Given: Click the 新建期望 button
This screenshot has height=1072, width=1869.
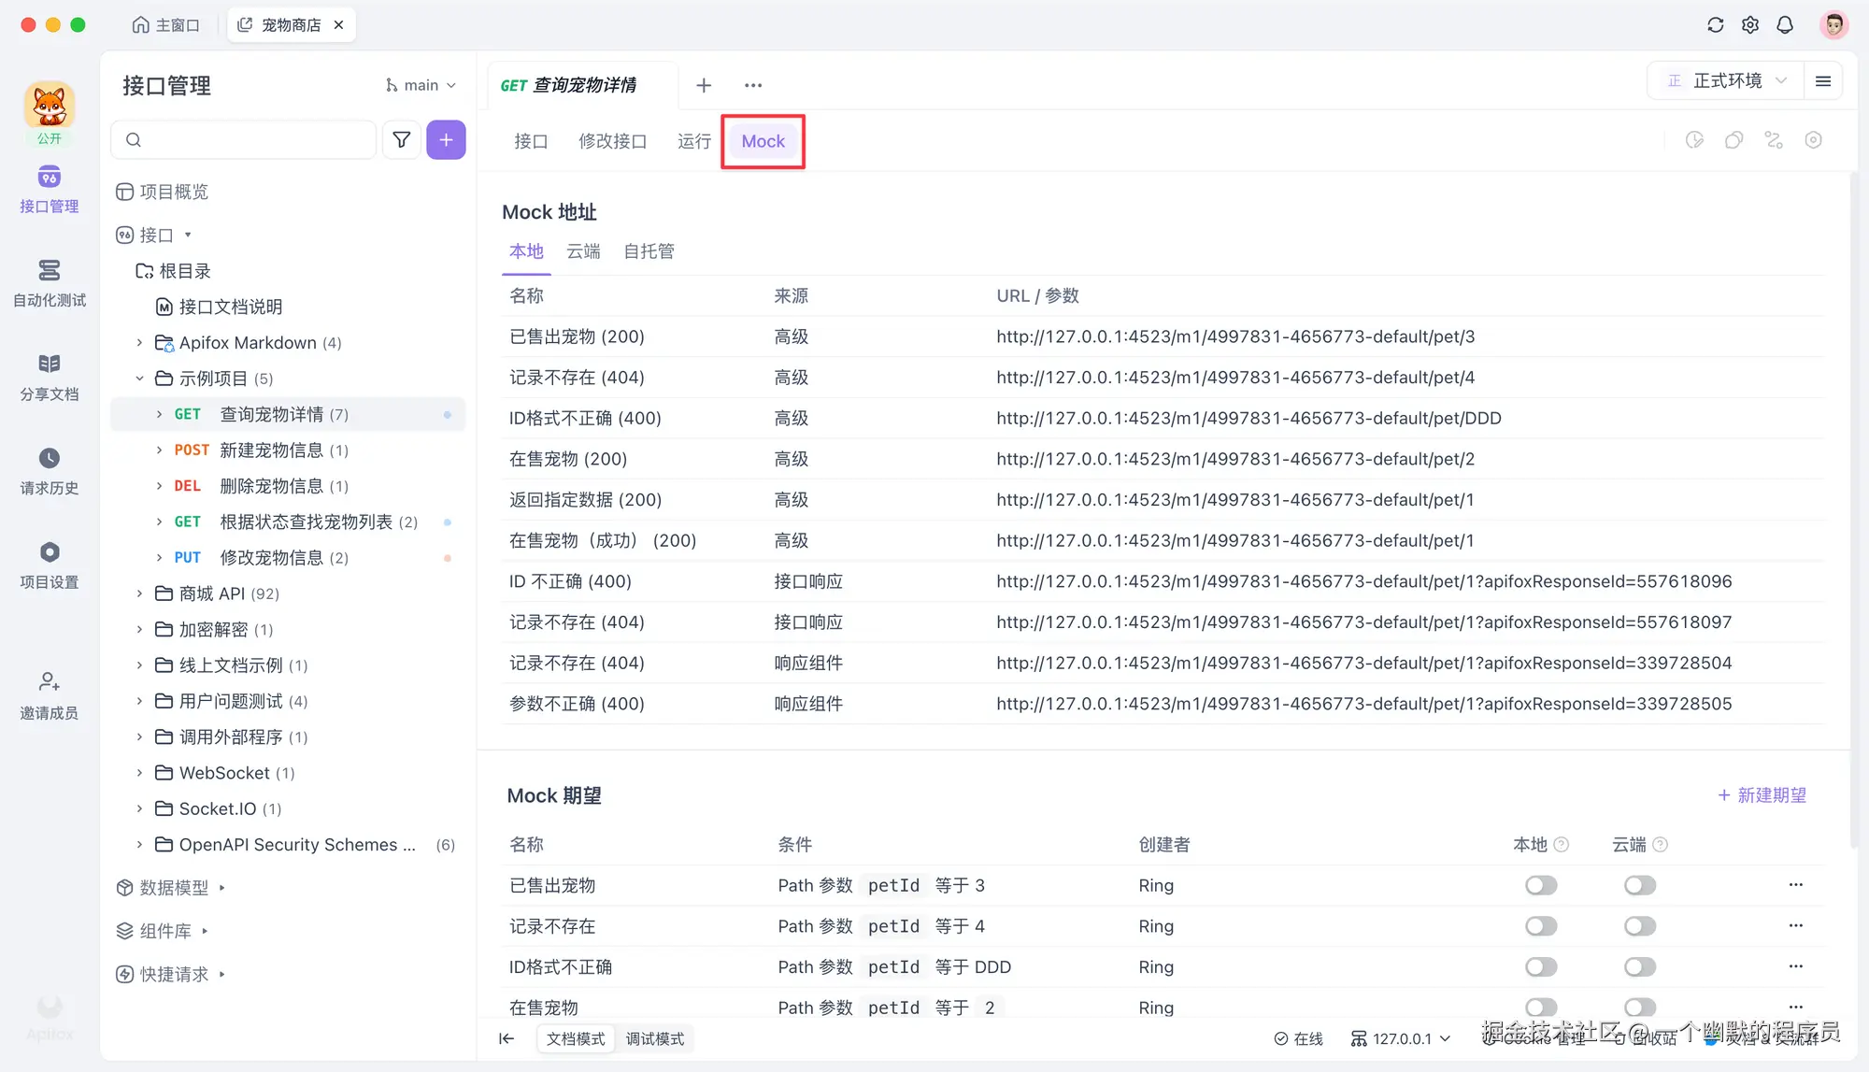Looking at the screenshot, I should point(1762,794).
